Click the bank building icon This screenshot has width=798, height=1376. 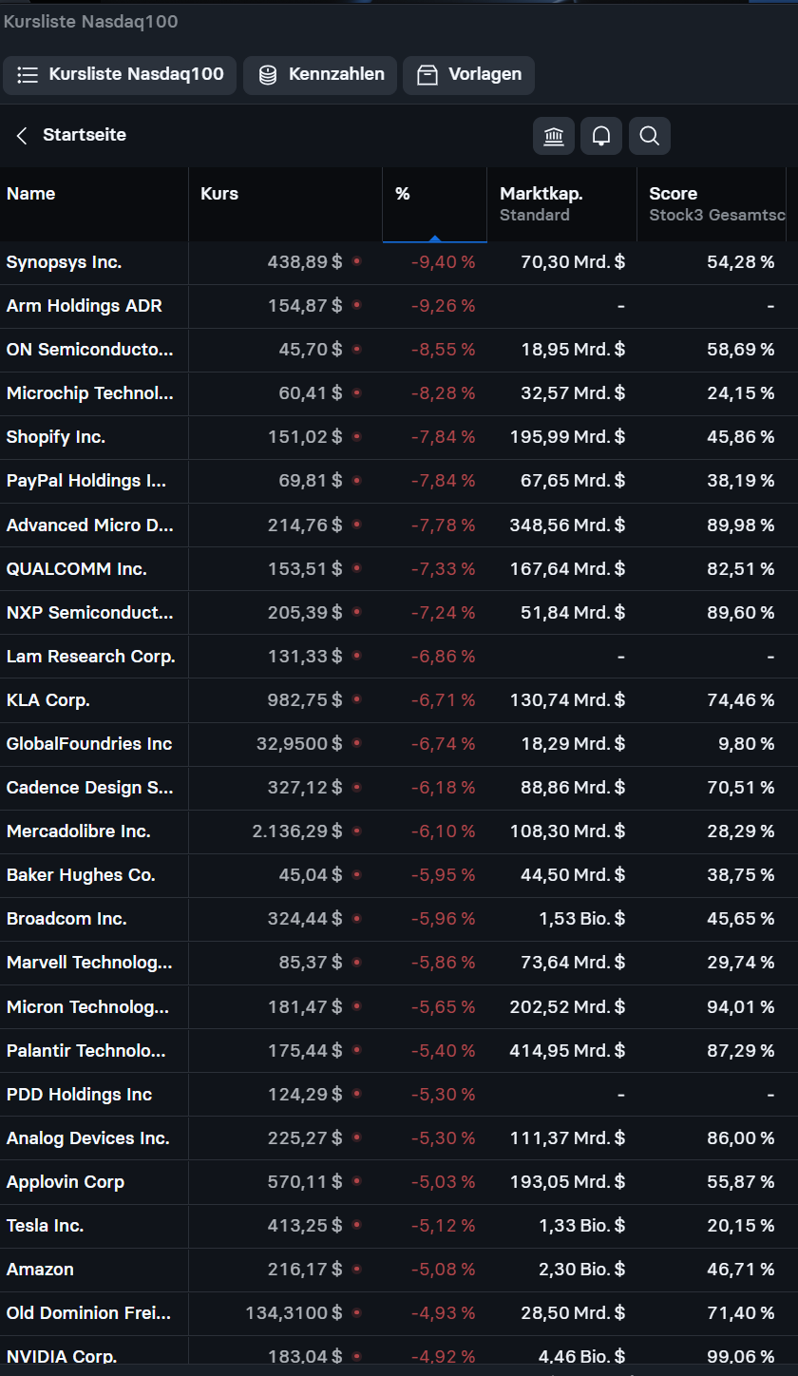click(553, 136)
